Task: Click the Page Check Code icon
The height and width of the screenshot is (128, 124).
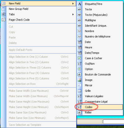Action: [x=3, y=20]
